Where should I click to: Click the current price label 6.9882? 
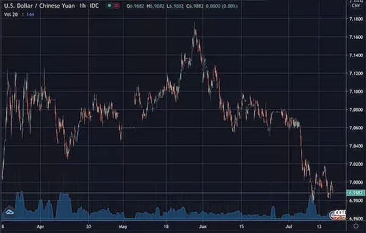356,193
